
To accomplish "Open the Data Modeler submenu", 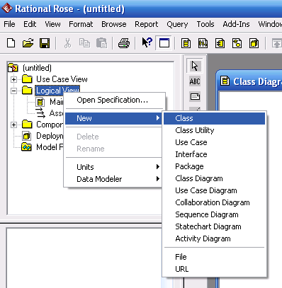I will point(113,179).
